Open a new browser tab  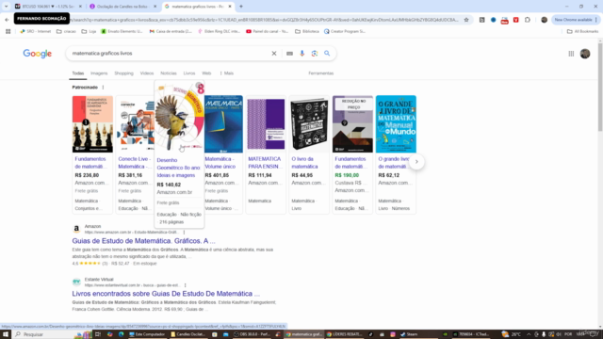click(x=241, y=7)
